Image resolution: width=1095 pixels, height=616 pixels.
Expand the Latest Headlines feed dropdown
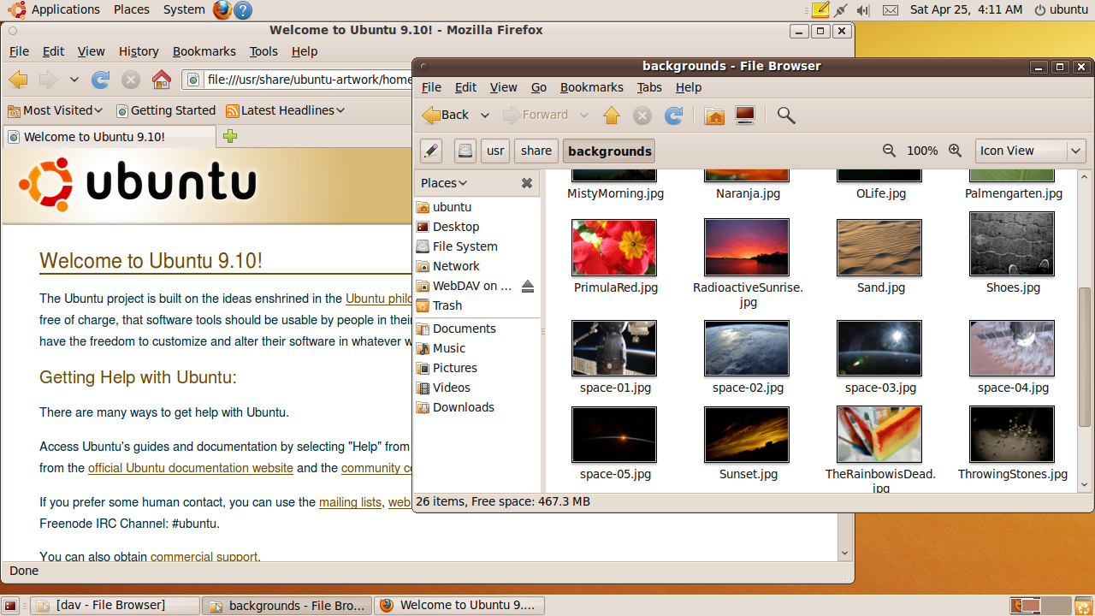(286, 110)
